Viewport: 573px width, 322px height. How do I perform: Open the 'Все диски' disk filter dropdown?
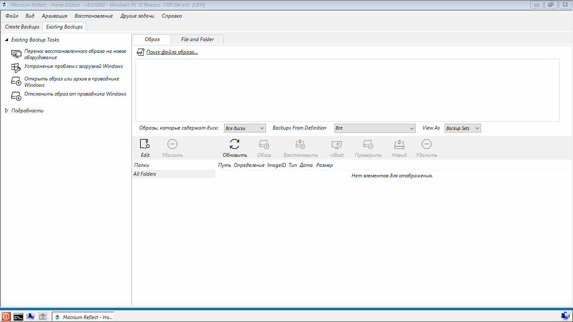pyautogui.click(x=245, y=128)
